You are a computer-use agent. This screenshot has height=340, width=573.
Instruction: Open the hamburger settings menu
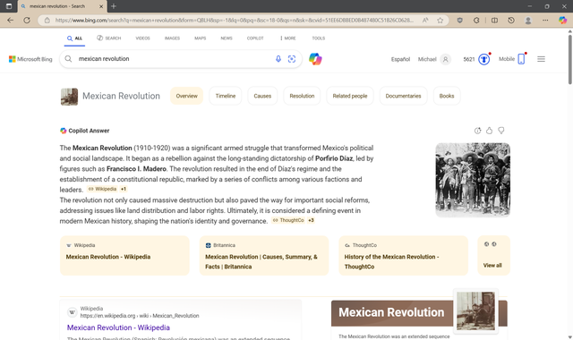[x=541, y=59]
